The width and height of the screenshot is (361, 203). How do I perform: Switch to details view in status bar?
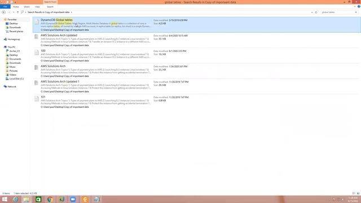click(354, 193)
